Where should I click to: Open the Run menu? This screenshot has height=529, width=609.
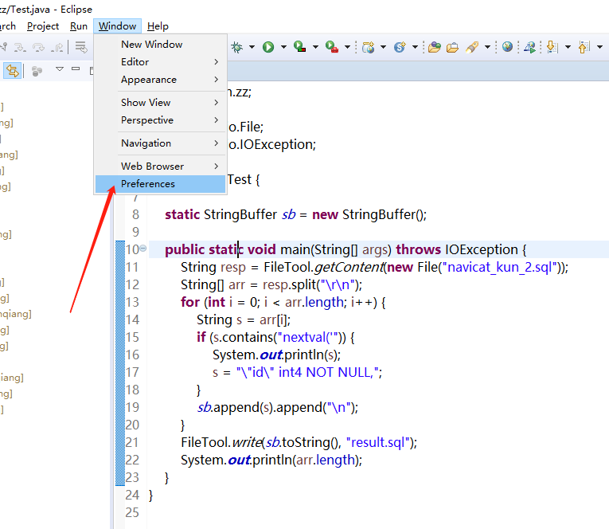click(79, 26)
